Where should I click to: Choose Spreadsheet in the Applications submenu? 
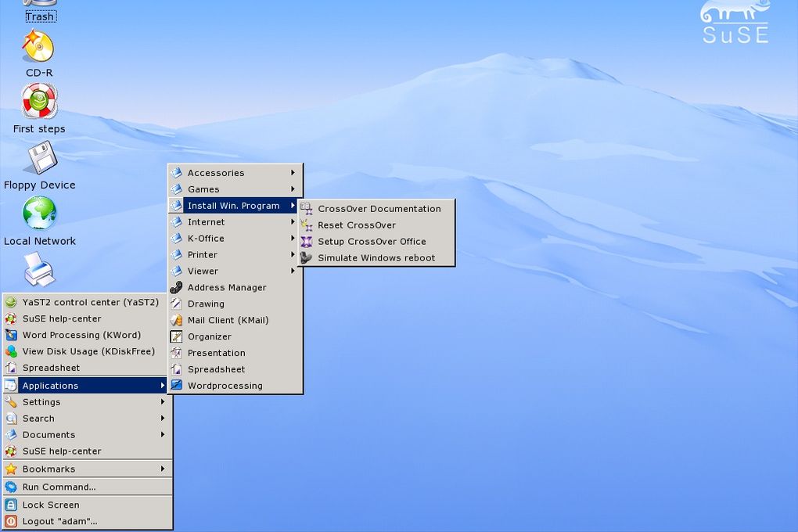click(x=235, y=369)
